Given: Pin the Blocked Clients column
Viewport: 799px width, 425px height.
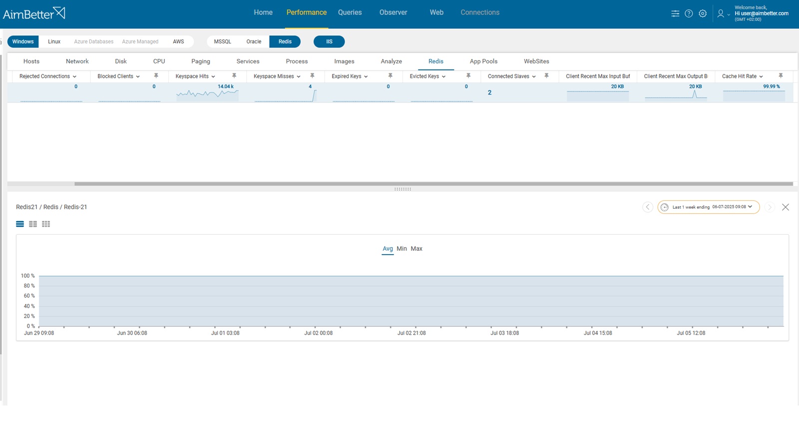Looking at the screenshot, I should pyautogui.click(x=156, y=76).
